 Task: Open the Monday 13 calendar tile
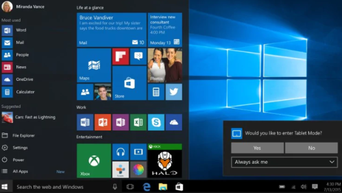point(165,30)
